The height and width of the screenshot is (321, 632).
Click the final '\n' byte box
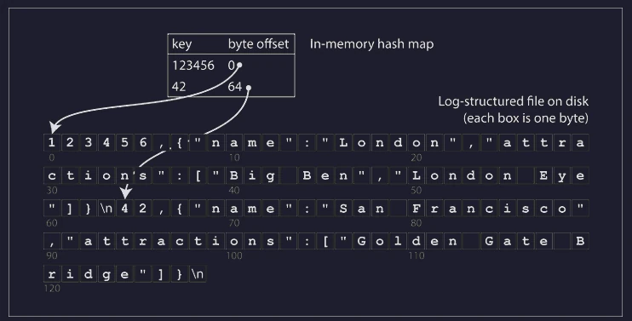click(198, 274)
